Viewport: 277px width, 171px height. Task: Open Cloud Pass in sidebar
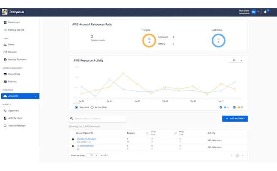point(14,74)
